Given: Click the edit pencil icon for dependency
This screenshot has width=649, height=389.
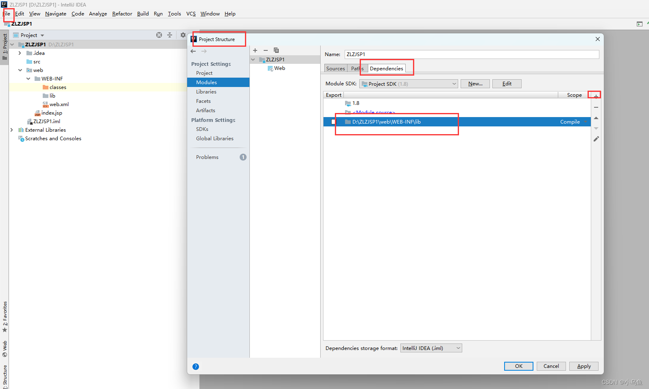Looking at the screenshot, I should (596, 139).
